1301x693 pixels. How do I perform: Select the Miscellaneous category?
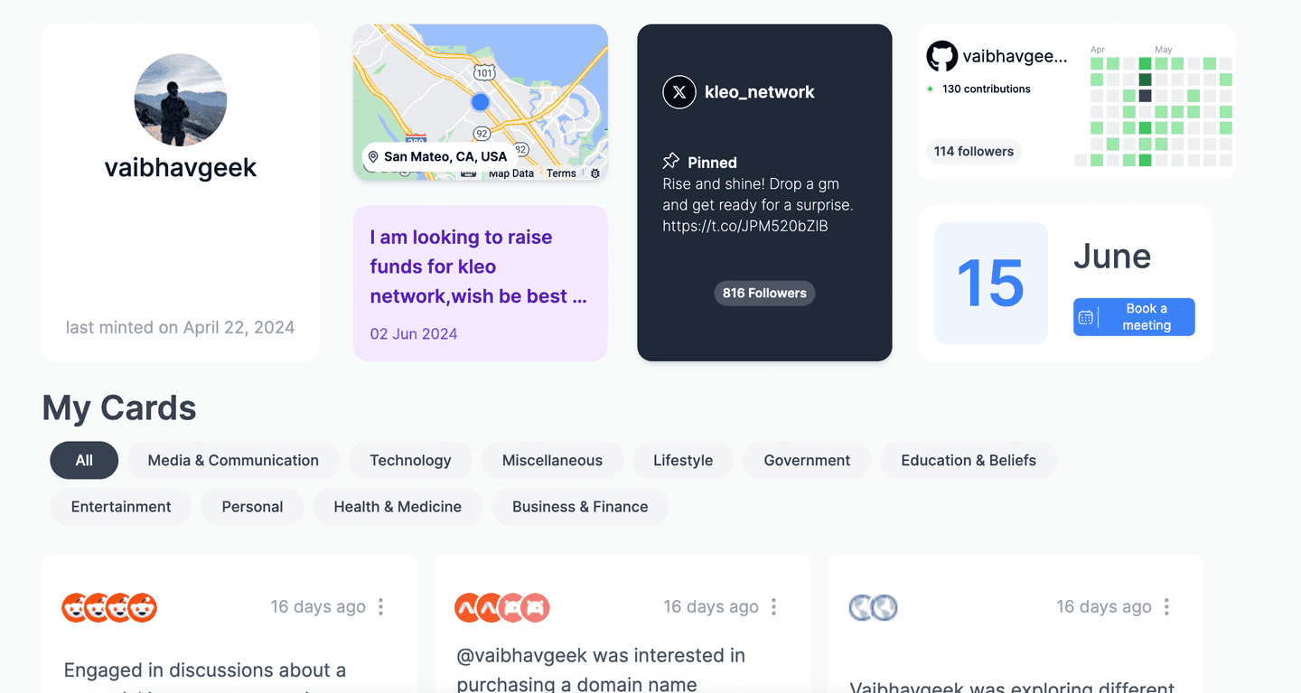tap(552, 460)
